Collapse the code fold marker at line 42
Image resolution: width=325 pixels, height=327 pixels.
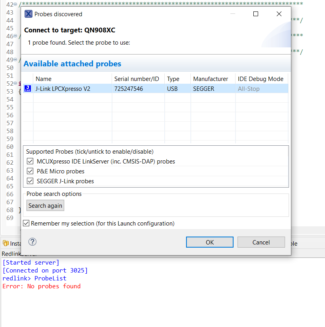tap(15, 4)
